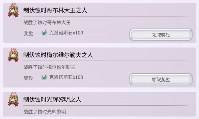This screenshot has width=199, height=119.
Task: Tap the 克洛诺斯石 crystal icon in 哥布林大王 reward
Action: click(44, 33)
